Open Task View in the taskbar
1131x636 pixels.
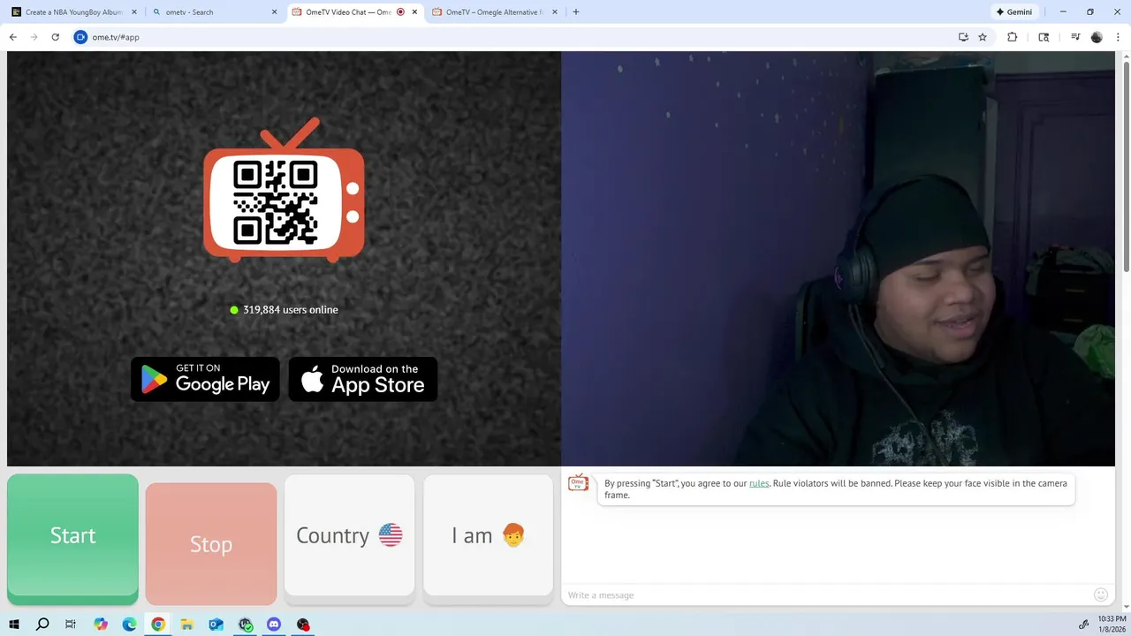tap(71, 625)
